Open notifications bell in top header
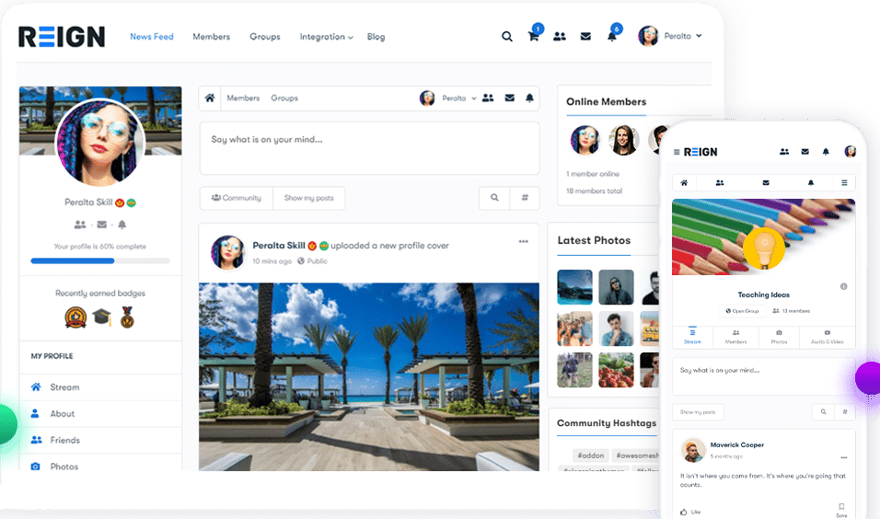The image size is (880, 519). 612,37
